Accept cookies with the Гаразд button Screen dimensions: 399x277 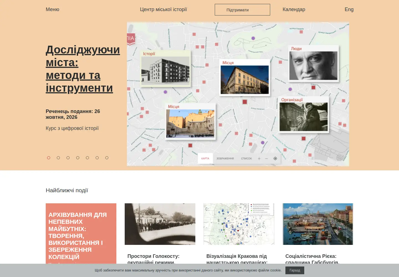click(295, 270)
